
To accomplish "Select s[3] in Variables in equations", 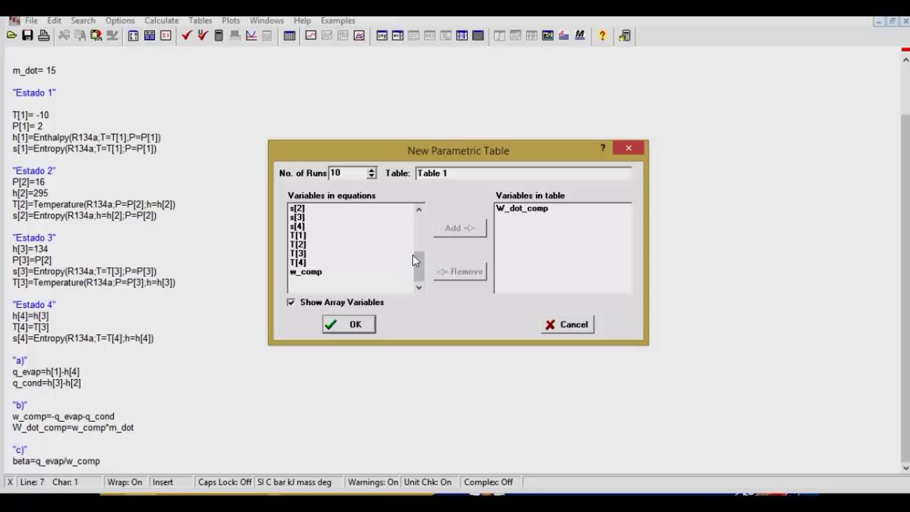I will (x=297, y=218).
